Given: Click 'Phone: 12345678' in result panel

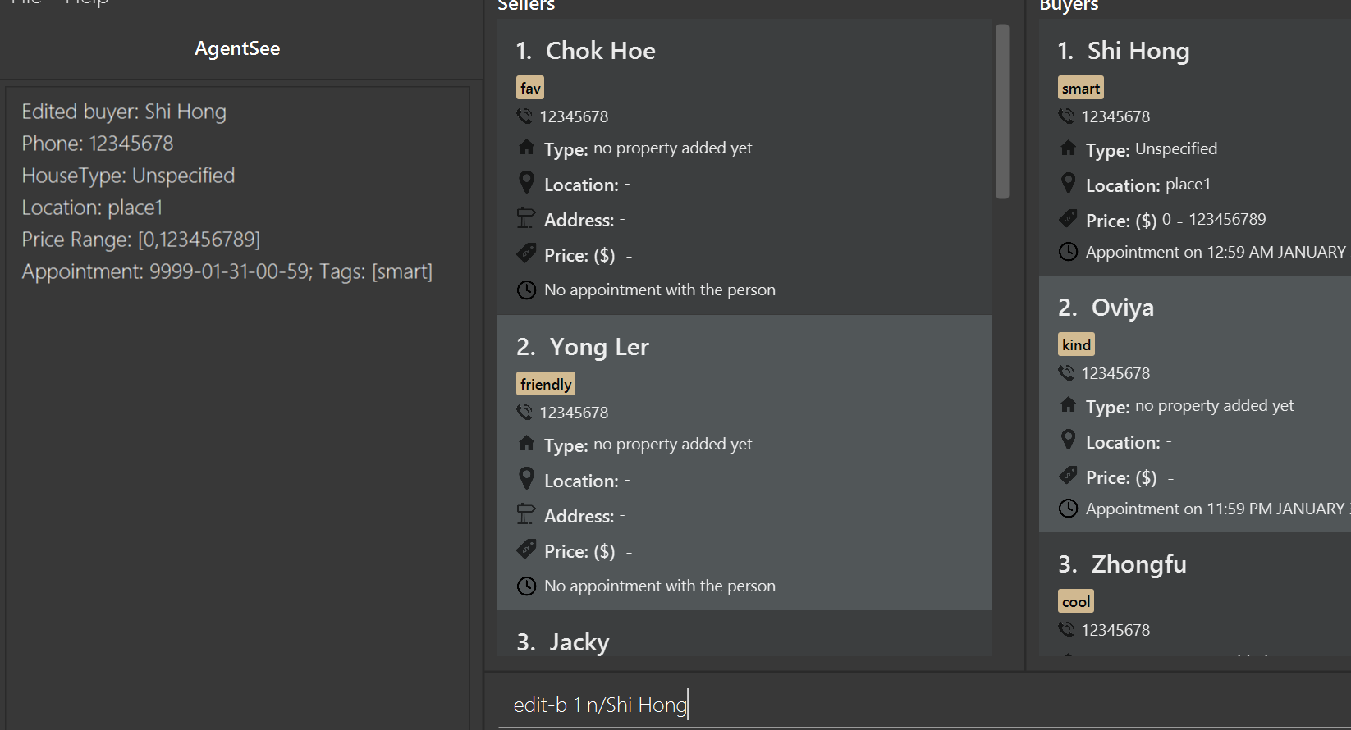Looking at the screenshot, I should click(x=98, y=144).
